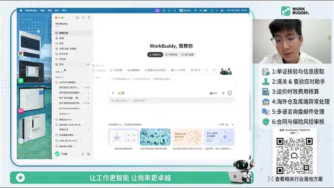Open the colorful skills icon next to the plus
The width and height of the screenshot is (334, 188).
121,93
